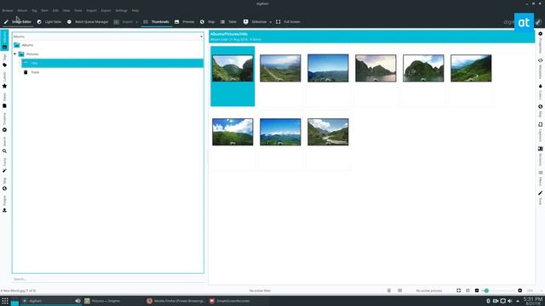Open the Slideshow dropdown arrow
Viewport: 545px width, 306px height.
[271, 22]
